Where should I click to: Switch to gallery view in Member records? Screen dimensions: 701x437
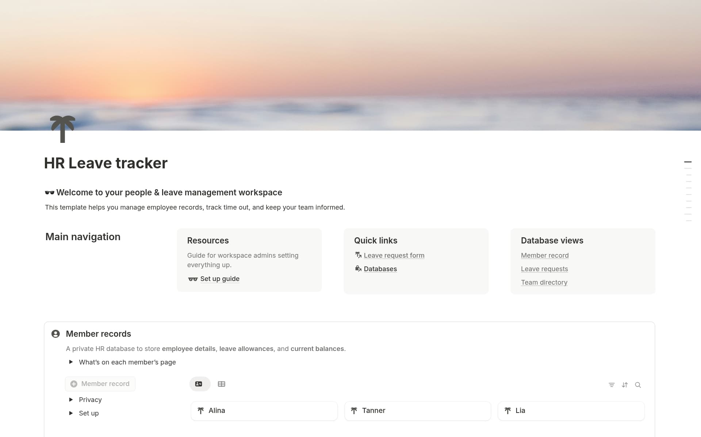click(x=199, y=384)
